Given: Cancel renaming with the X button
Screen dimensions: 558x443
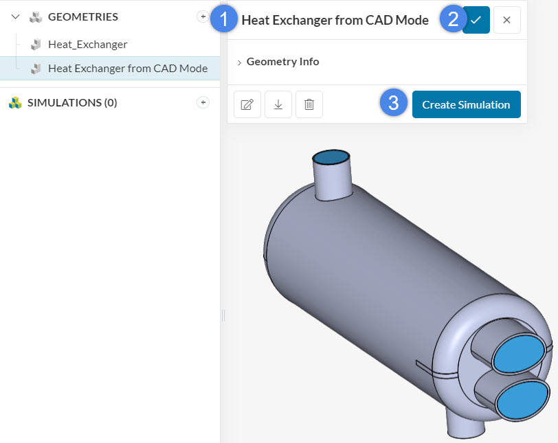Looking at the screenshot, I should click(x=506, y=20).
